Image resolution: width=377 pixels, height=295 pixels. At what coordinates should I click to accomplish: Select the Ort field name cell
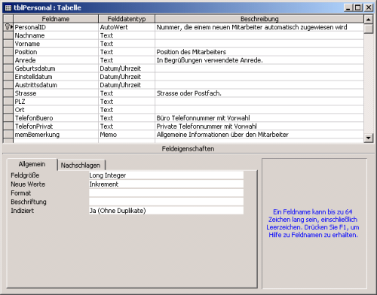56,110
